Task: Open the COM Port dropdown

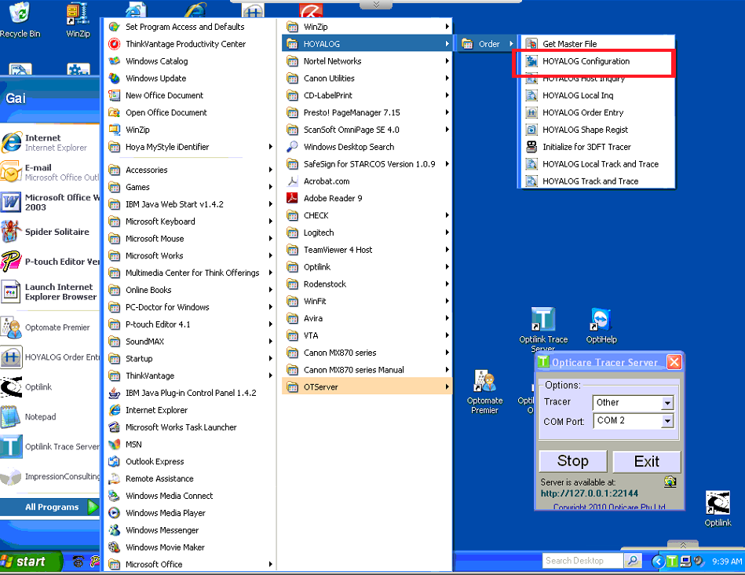Action: (x=667, y=421)
